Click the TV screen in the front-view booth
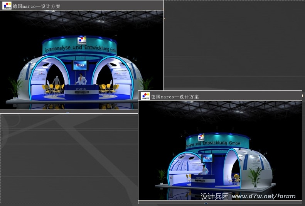The width and height of the screenshot is (305, 206). pyautogui.click(x=80, y=65)
